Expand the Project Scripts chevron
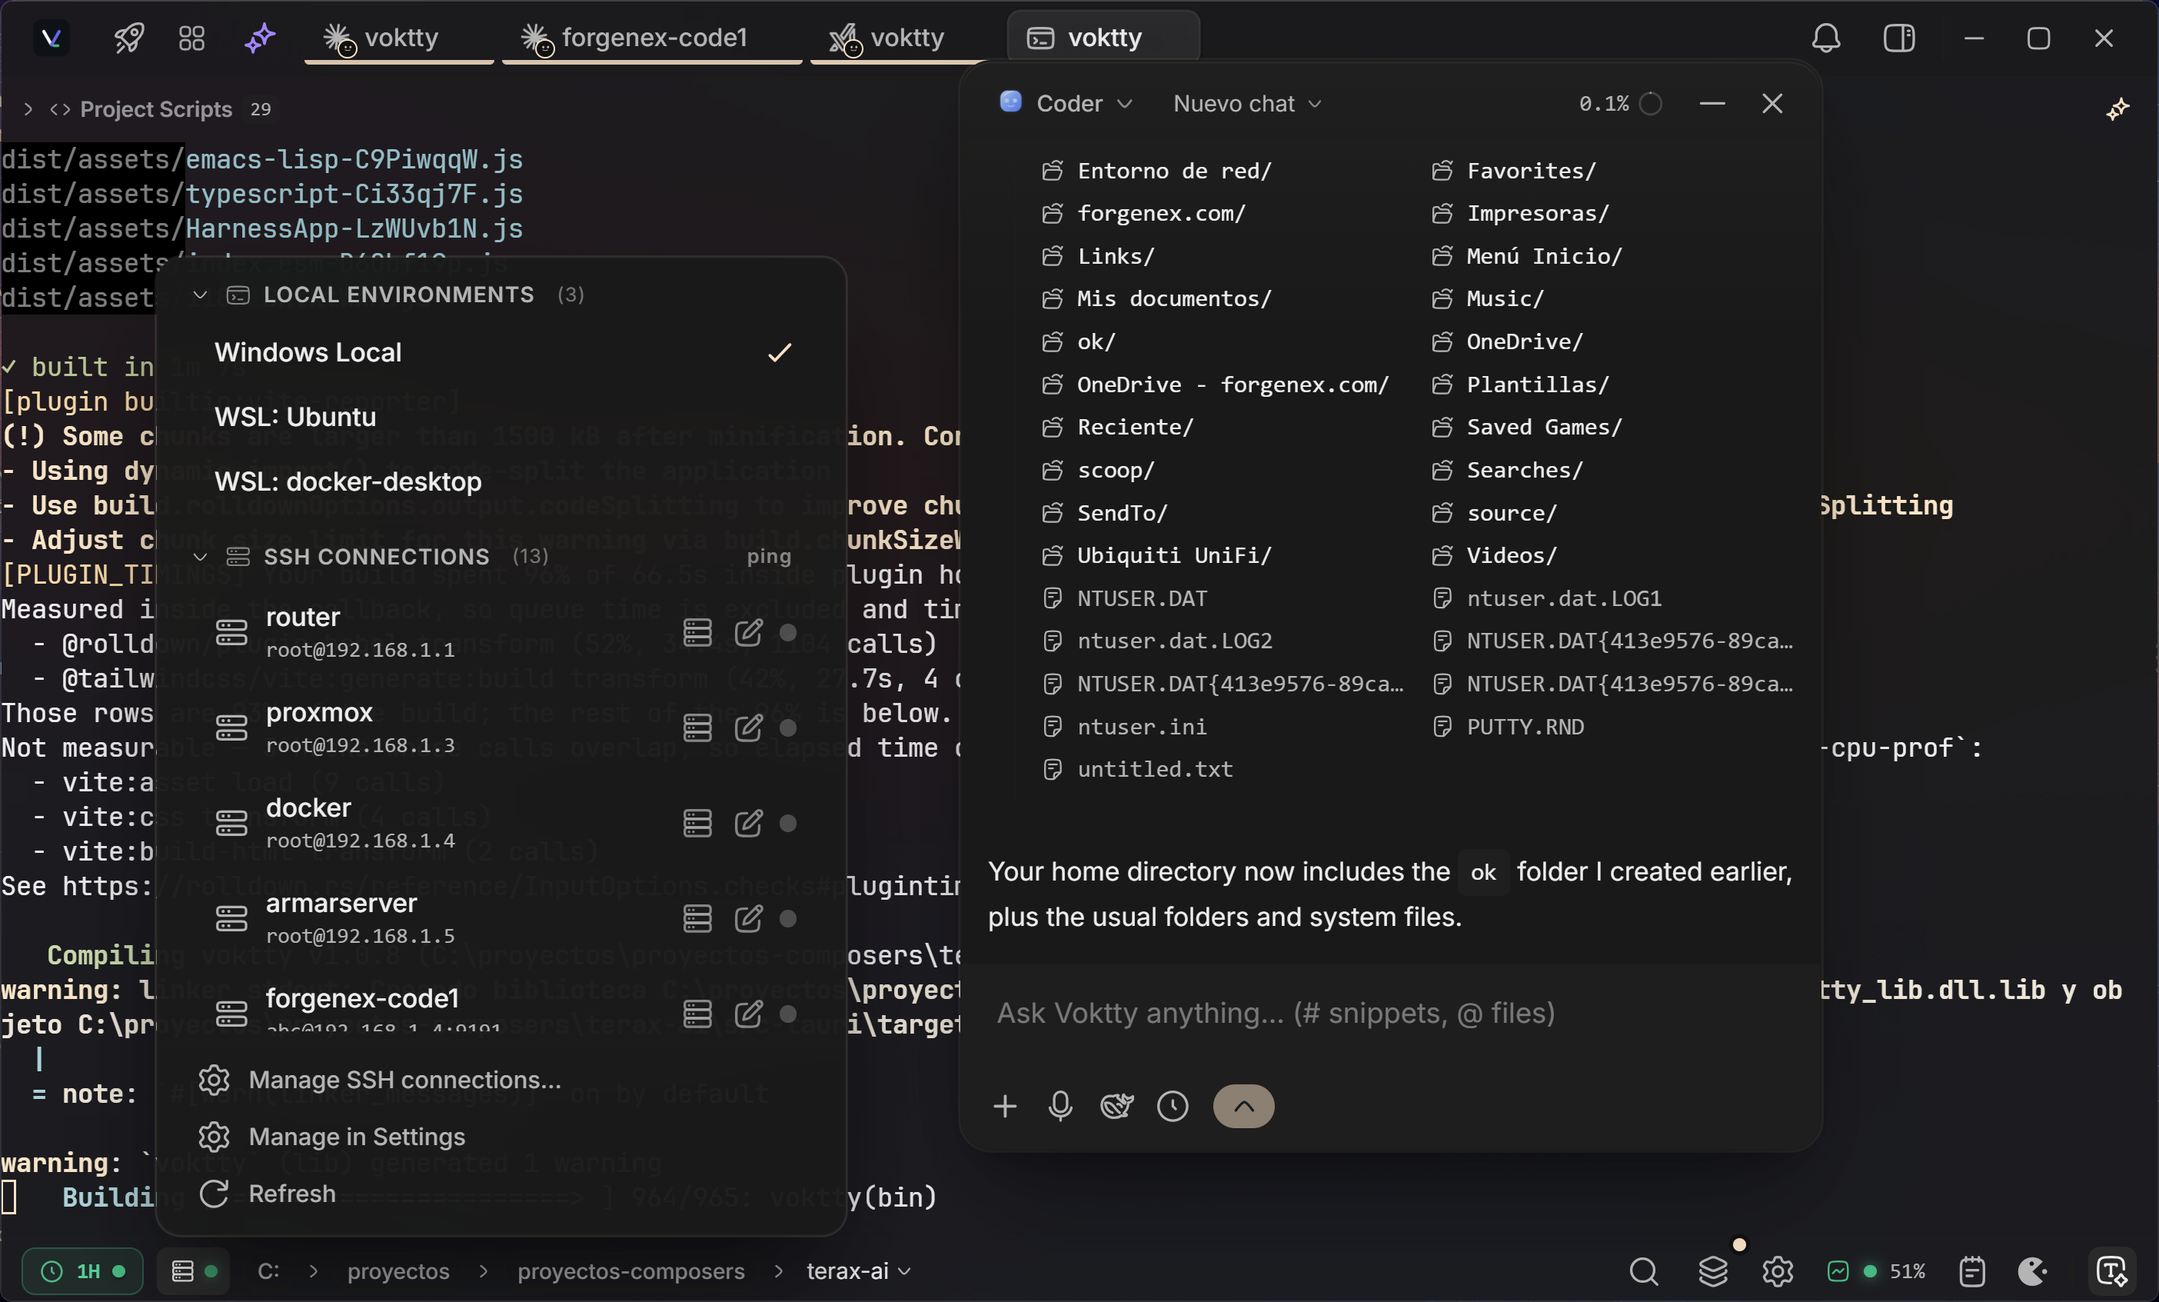The image size is (2159, 1302). pyautogui.click(x=28, y=108)
